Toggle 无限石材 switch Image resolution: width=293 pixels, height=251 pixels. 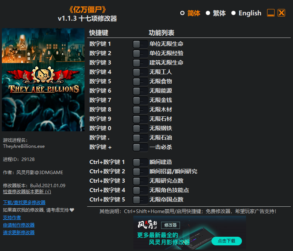click(140, 119)
